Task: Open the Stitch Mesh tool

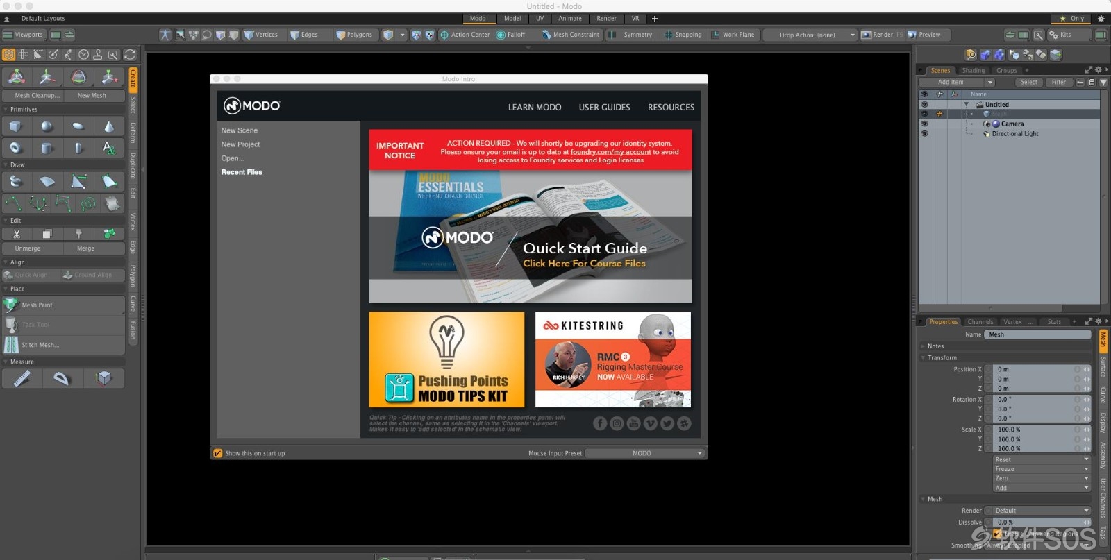Action: (x=64, y=345)
